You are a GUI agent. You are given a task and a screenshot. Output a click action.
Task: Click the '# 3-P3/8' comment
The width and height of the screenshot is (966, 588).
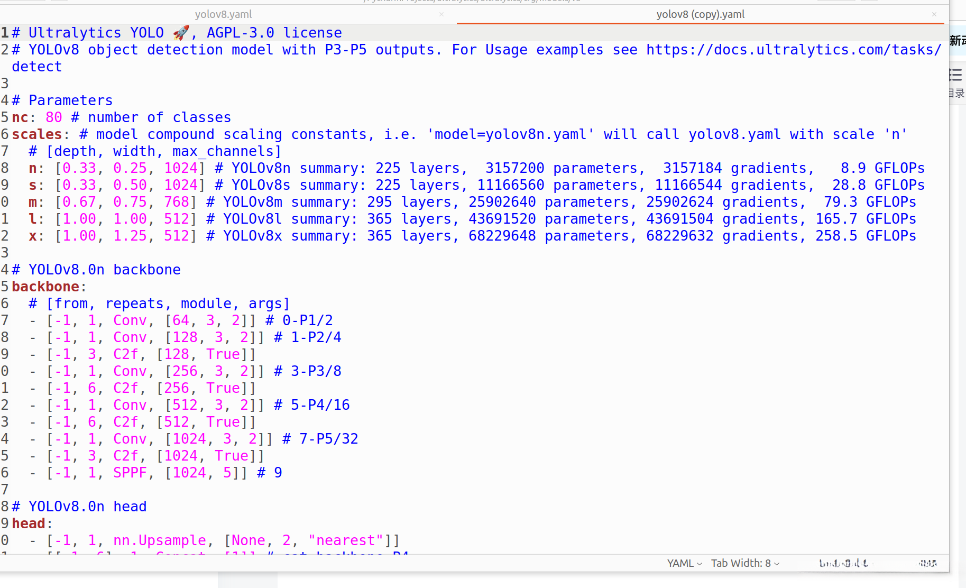click(x=308, y=371)
